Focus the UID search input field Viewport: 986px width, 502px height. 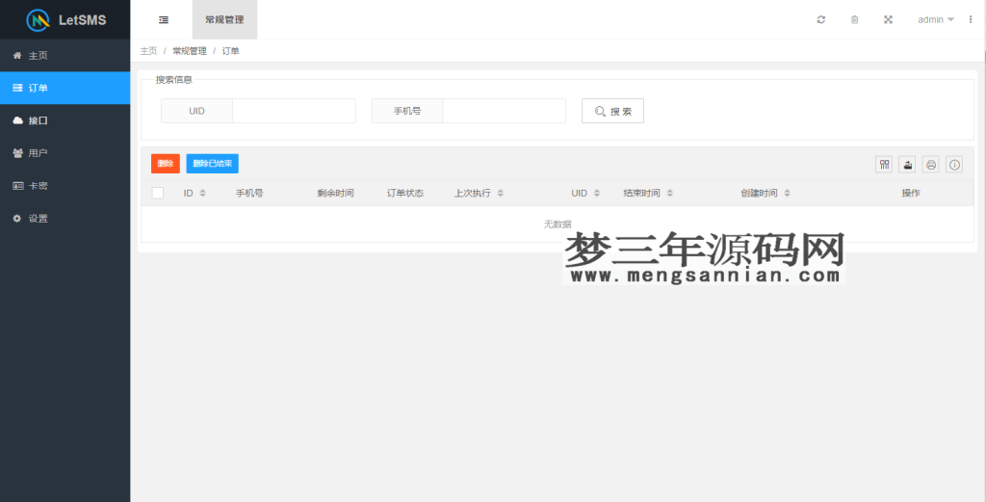pyautogui.click(x=294, y=111)
